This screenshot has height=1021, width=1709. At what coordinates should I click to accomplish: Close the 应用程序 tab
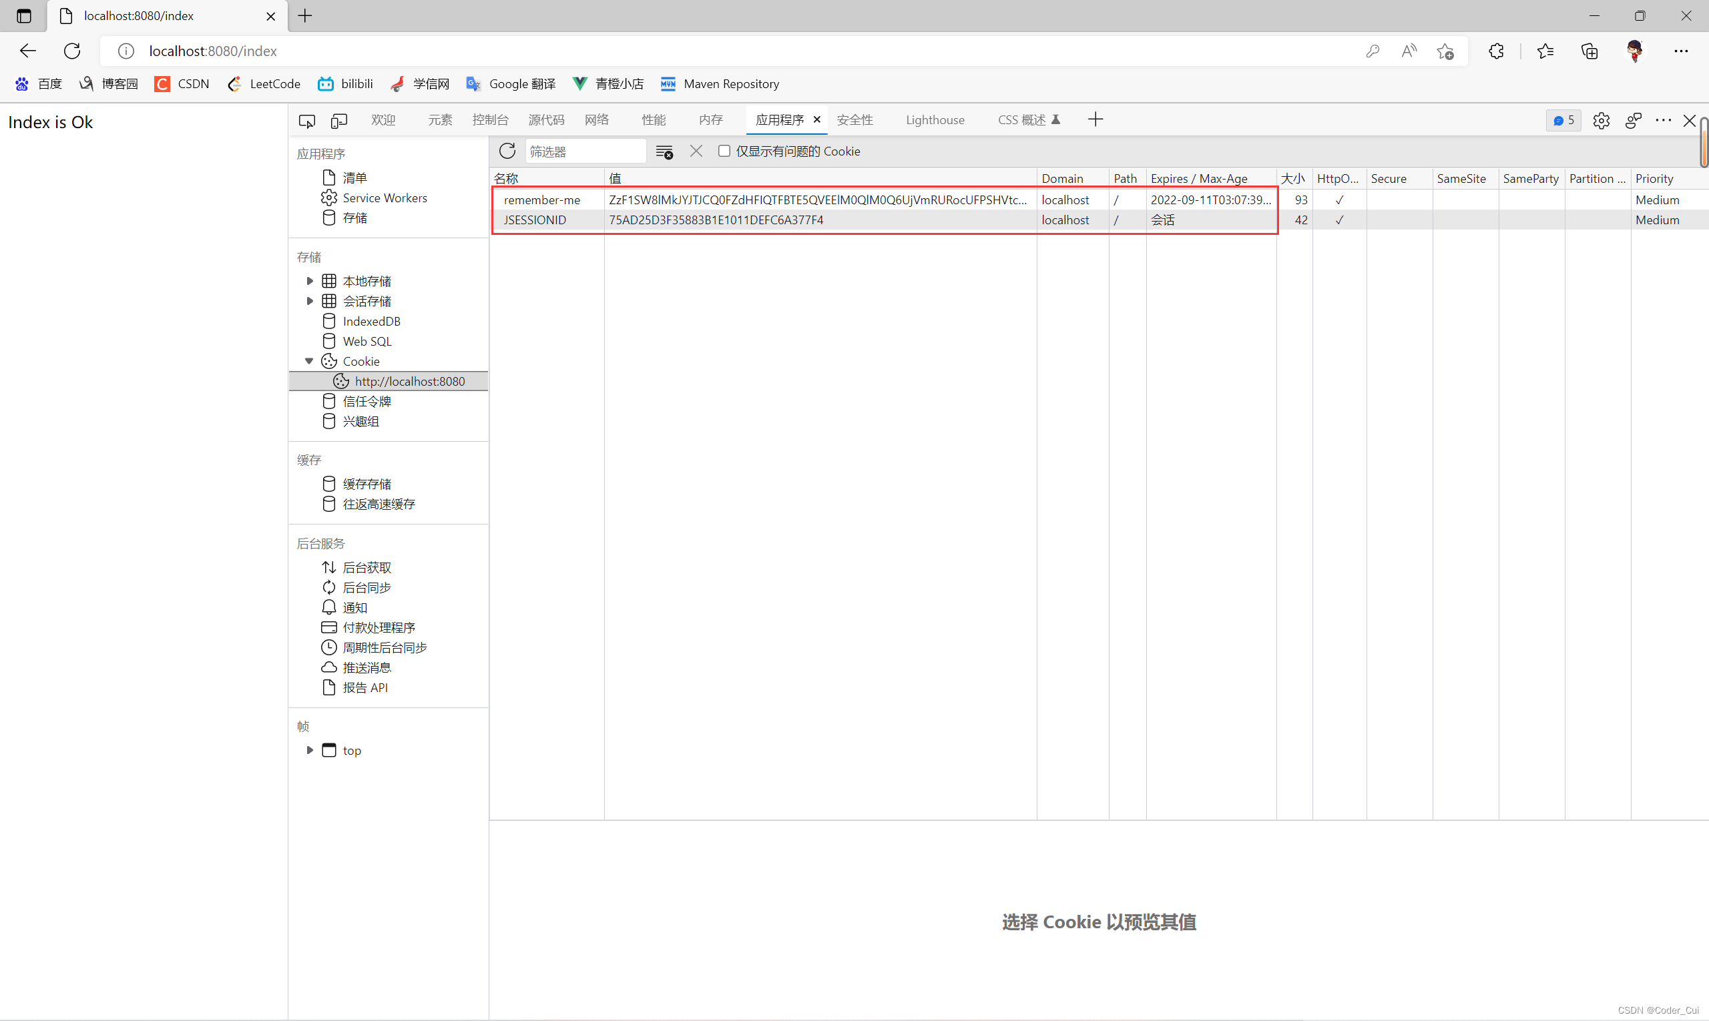pyautogui.click(x=817, y=119)
